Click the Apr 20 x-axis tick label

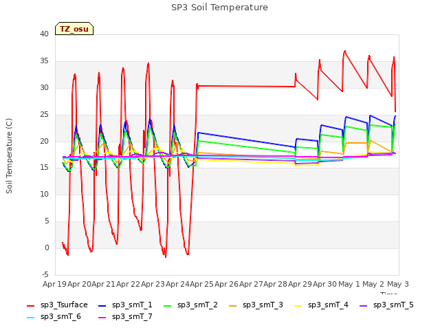pyautogui.click(x=79, y=284)
